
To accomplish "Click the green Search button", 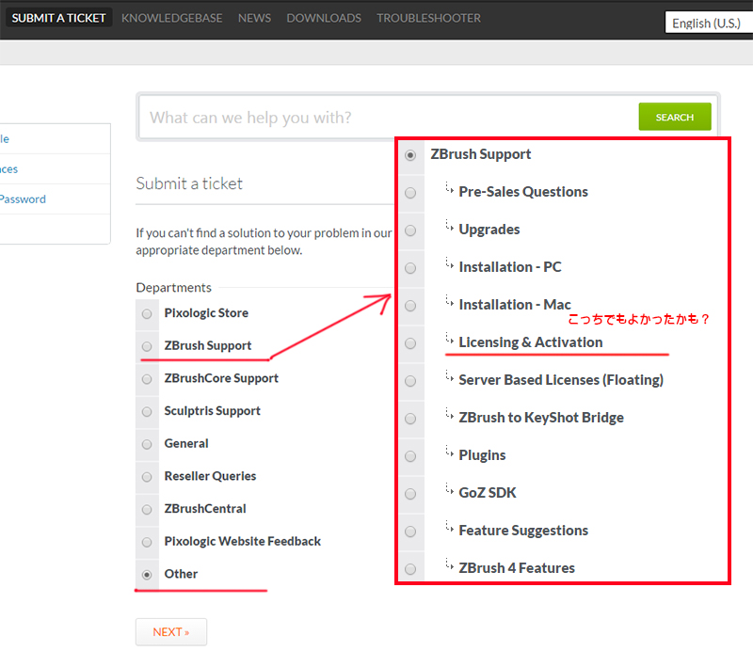I will [674, 118].
